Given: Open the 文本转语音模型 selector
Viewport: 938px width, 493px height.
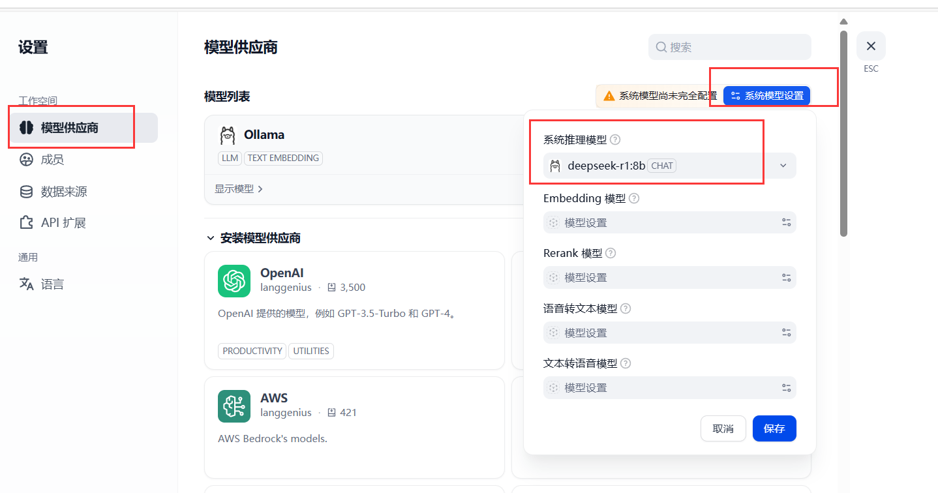Looking at the screenshot, I should pos(669,387).
